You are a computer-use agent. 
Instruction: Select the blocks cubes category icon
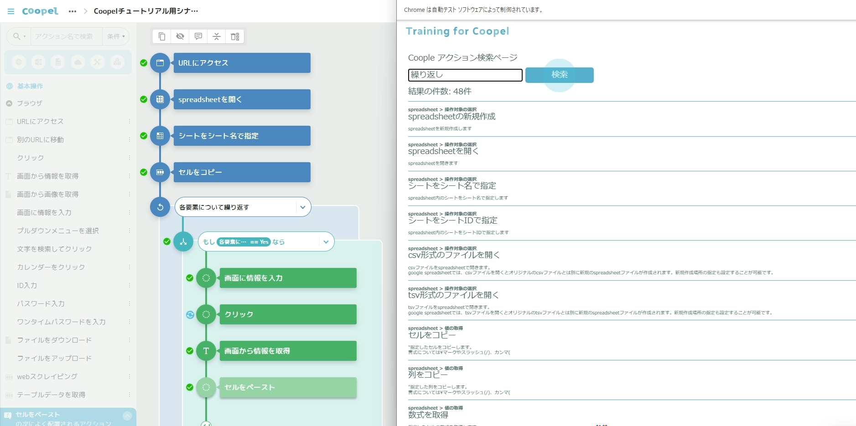click(117, 62)
